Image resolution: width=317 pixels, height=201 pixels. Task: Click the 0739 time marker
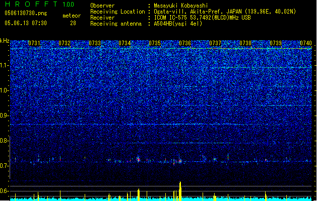(x=276, y=43)
